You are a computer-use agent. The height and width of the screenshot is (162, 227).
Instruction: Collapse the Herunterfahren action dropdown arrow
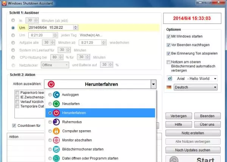154,84
